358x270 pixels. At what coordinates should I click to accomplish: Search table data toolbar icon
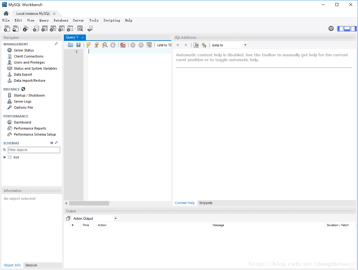click(x=80, y=28)
